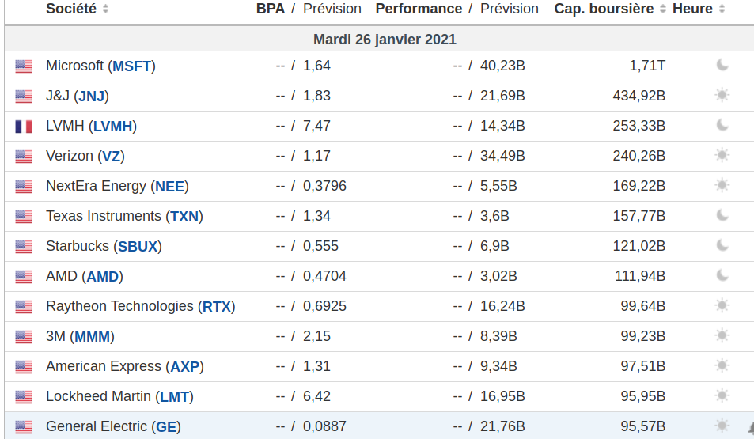Open the RTX ticker link
The height and width of the screenshot is (439, 754).
tap(216, 307)
